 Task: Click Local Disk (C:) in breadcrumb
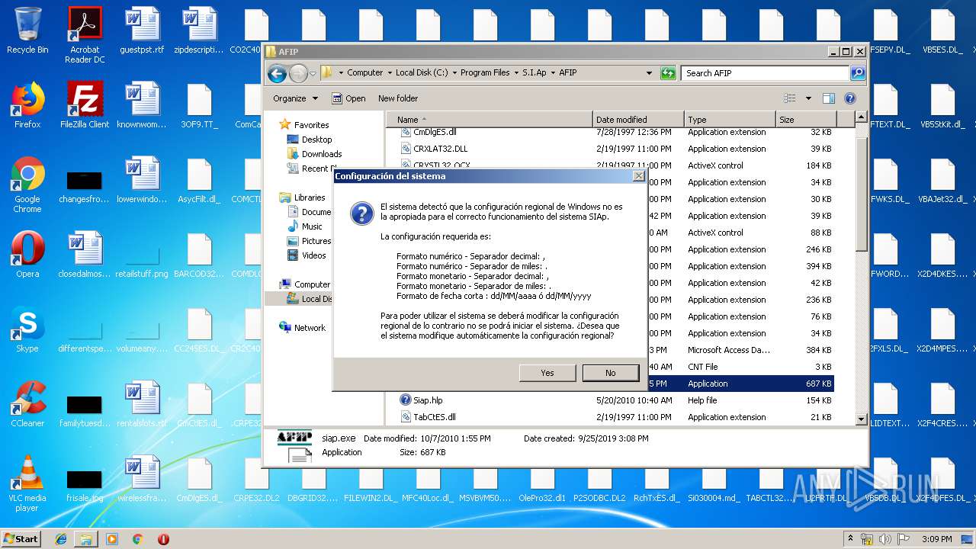422,73
